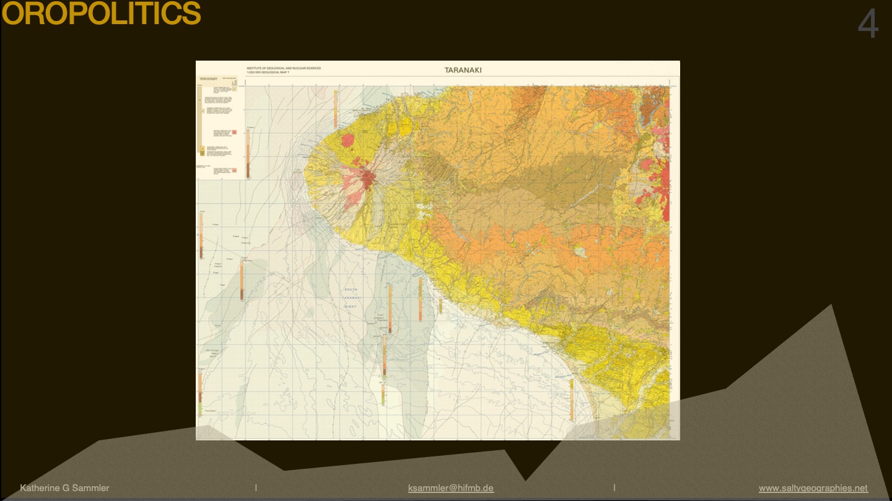Click the Institute of Geological and Nuclear Sciences heading
Screen dimensions: 892x501
pos(283,68)
